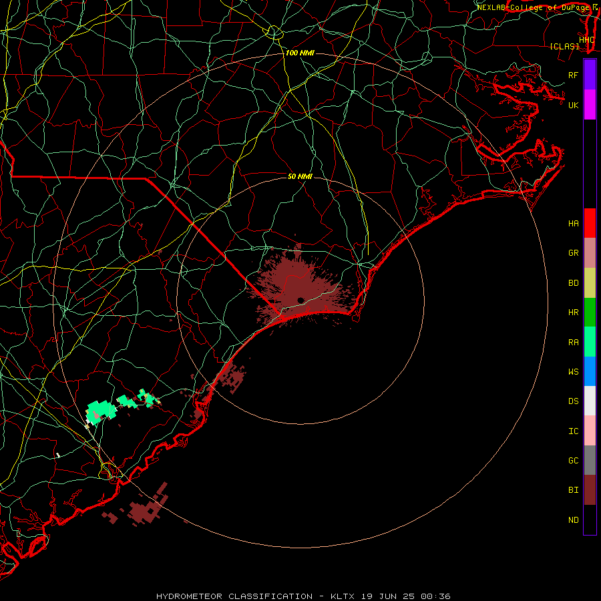
Task: Click the black radar site dot
Action: [x=300, y=300]
